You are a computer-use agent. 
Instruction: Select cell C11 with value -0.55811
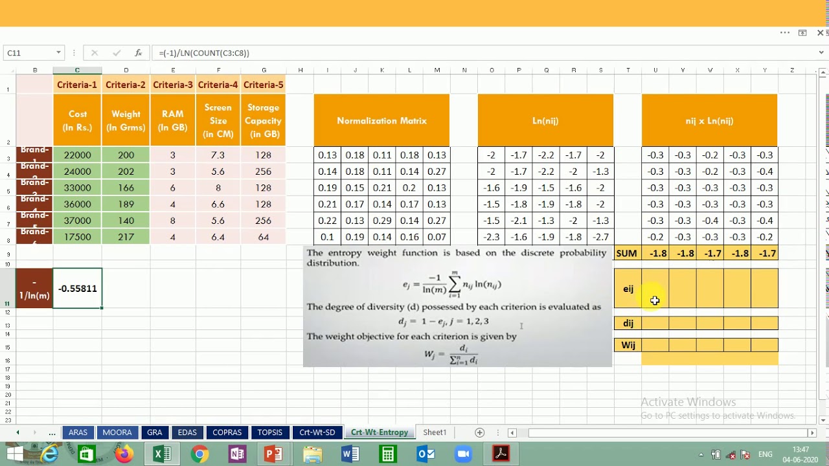(x=78, y=289)
